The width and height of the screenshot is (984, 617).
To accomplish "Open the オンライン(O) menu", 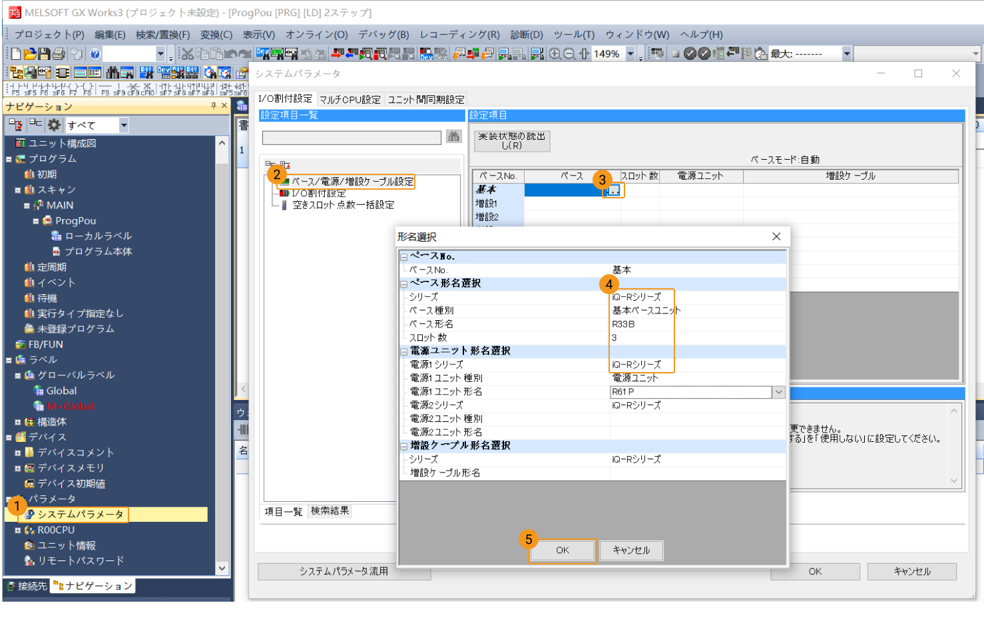I will [x=316, y=35].
